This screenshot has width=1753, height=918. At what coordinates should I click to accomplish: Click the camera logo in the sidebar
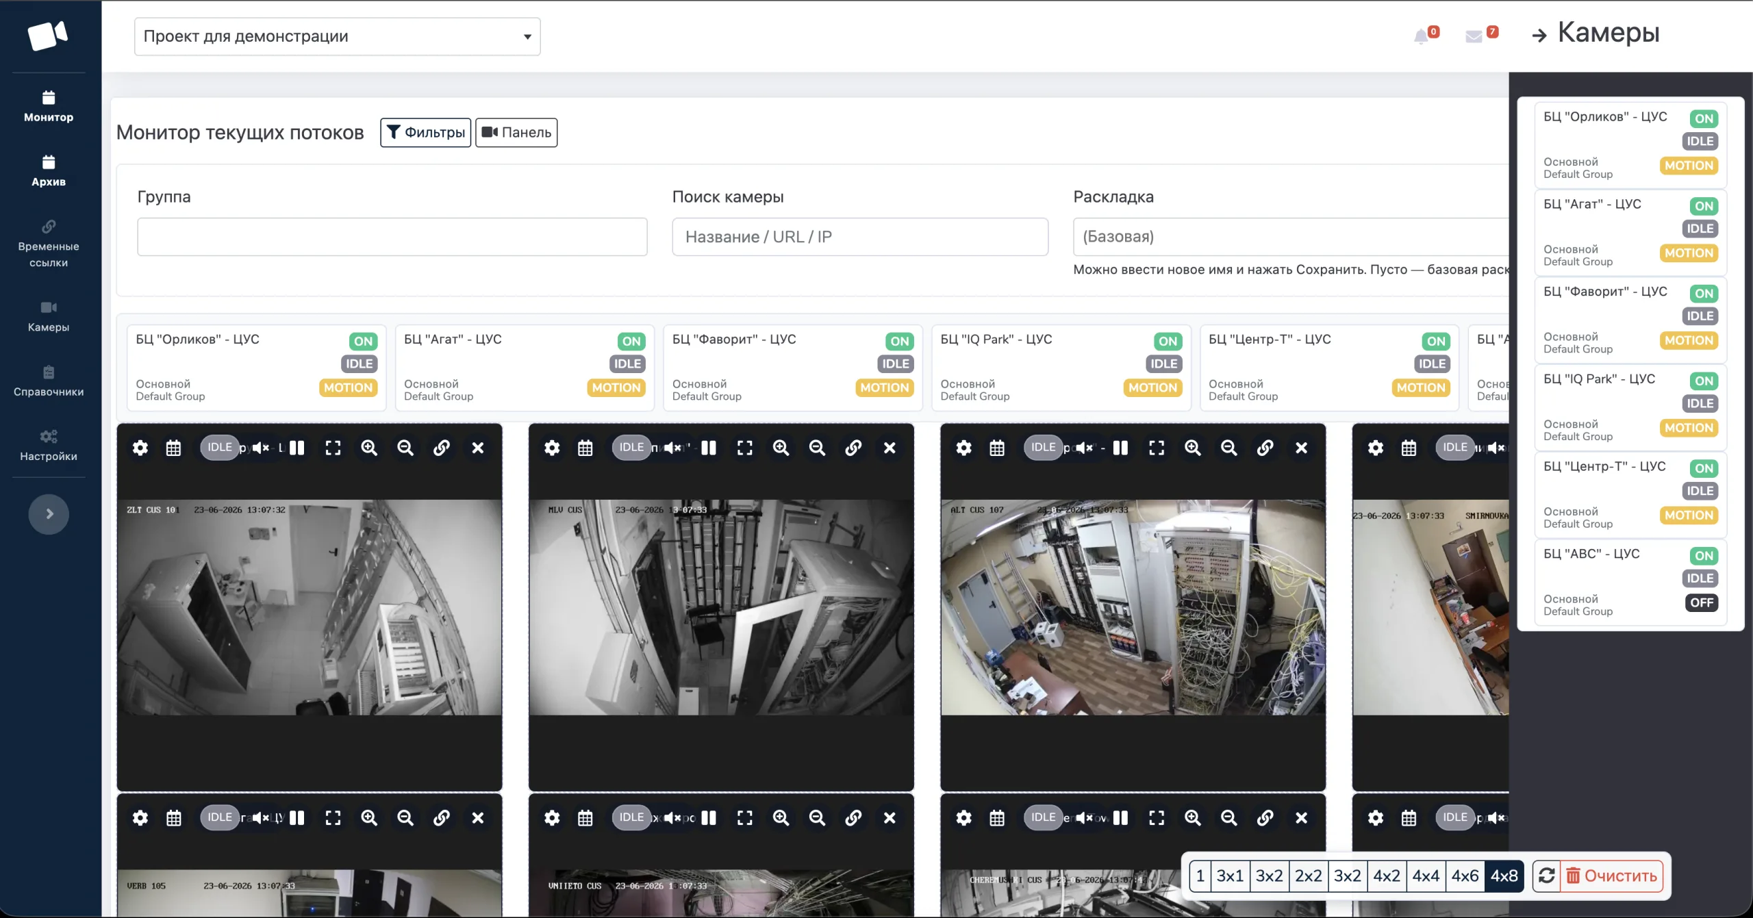click(x=48, y=35)
